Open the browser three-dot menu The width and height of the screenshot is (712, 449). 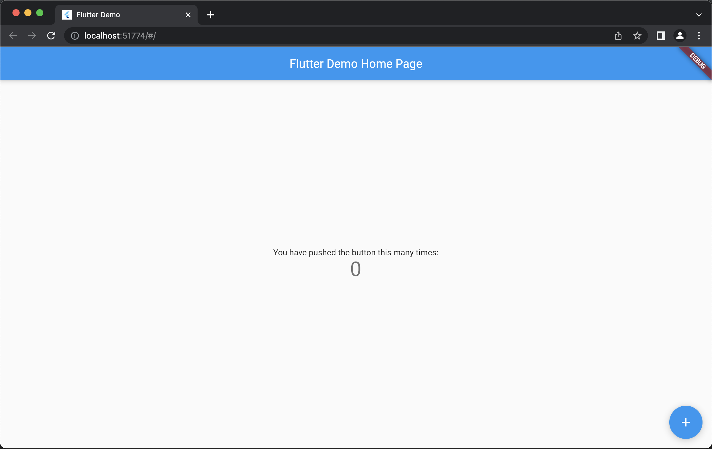699,36
